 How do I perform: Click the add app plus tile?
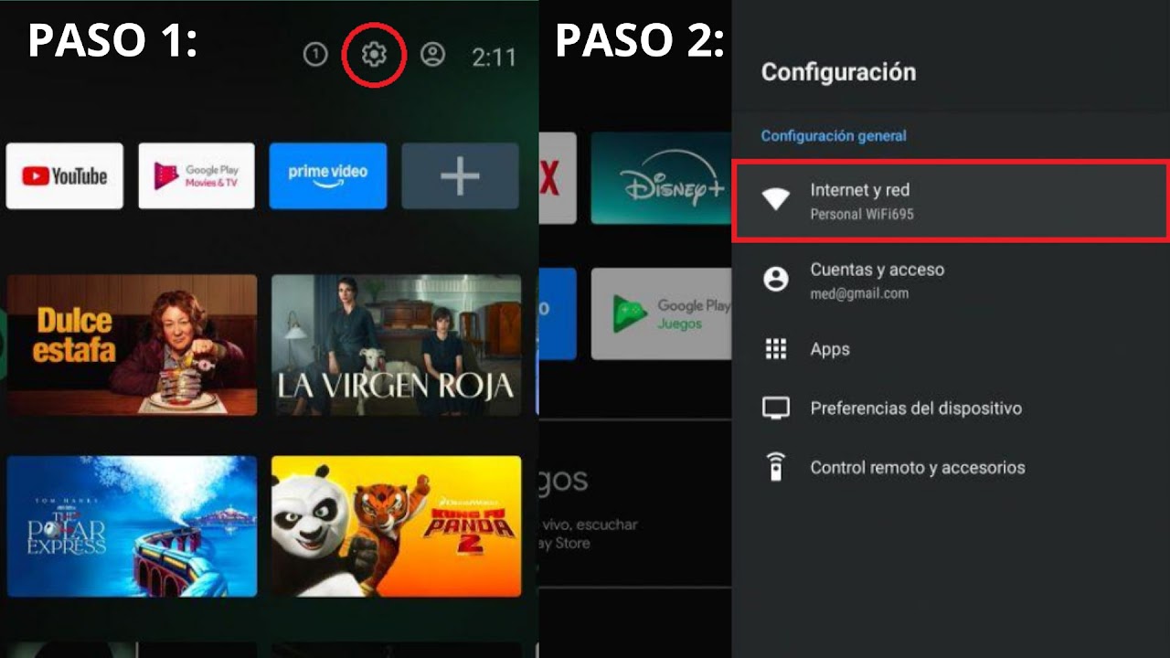(x=460, y=175)
